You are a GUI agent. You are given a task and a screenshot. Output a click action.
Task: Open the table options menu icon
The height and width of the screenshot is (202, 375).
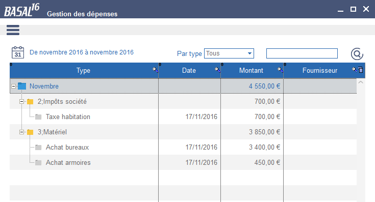[361, 70]
